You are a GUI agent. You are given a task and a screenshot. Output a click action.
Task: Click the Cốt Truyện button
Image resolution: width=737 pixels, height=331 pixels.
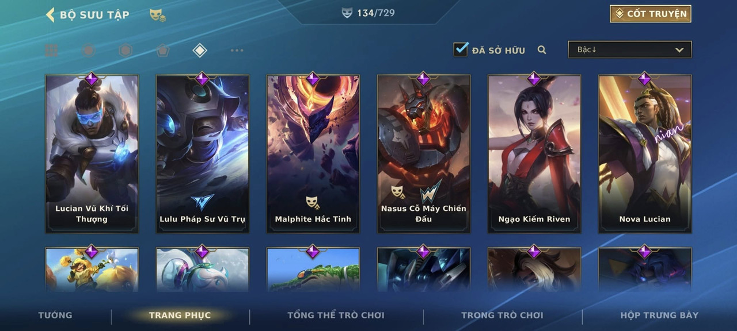coord(651,14)
